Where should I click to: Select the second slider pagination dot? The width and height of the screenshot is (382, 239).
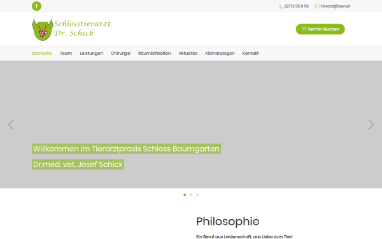click(x=191, y=195)
